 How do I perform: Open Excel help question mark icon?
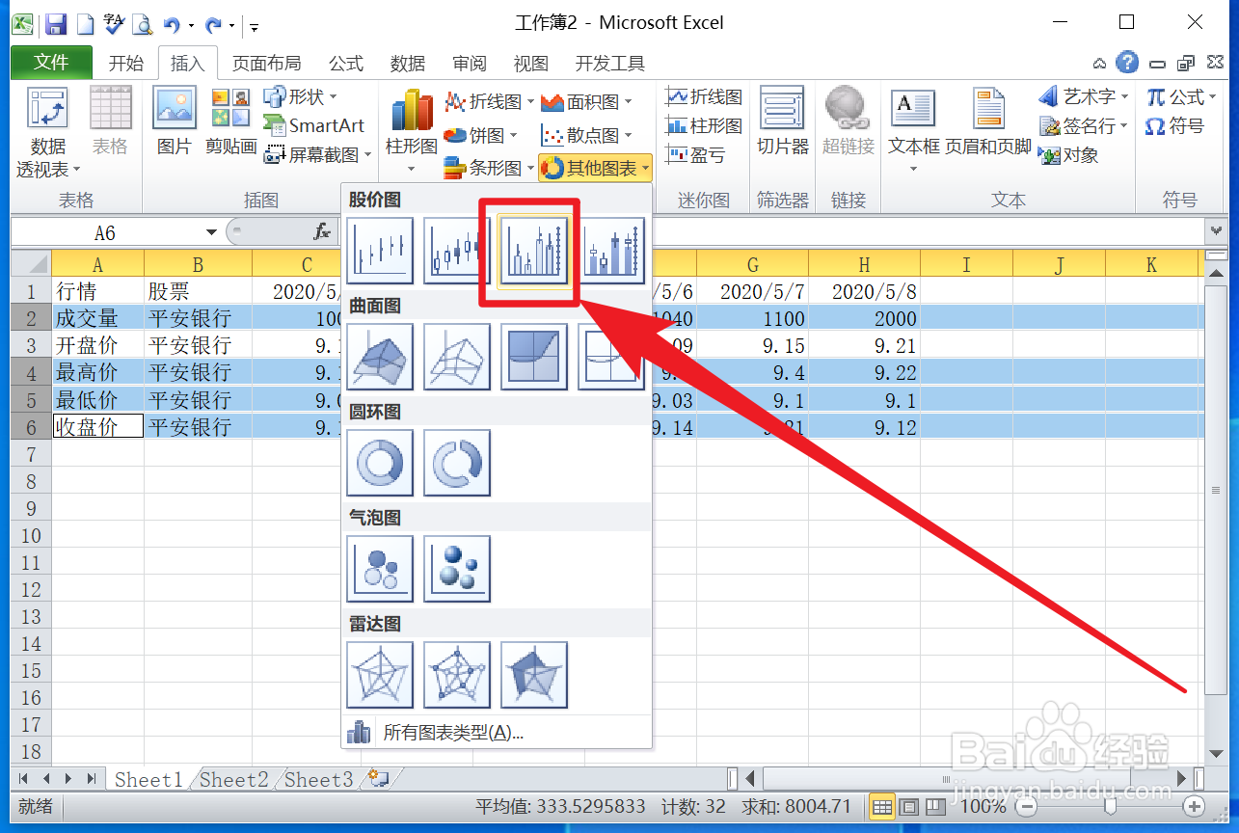[x=1127, y=64]
